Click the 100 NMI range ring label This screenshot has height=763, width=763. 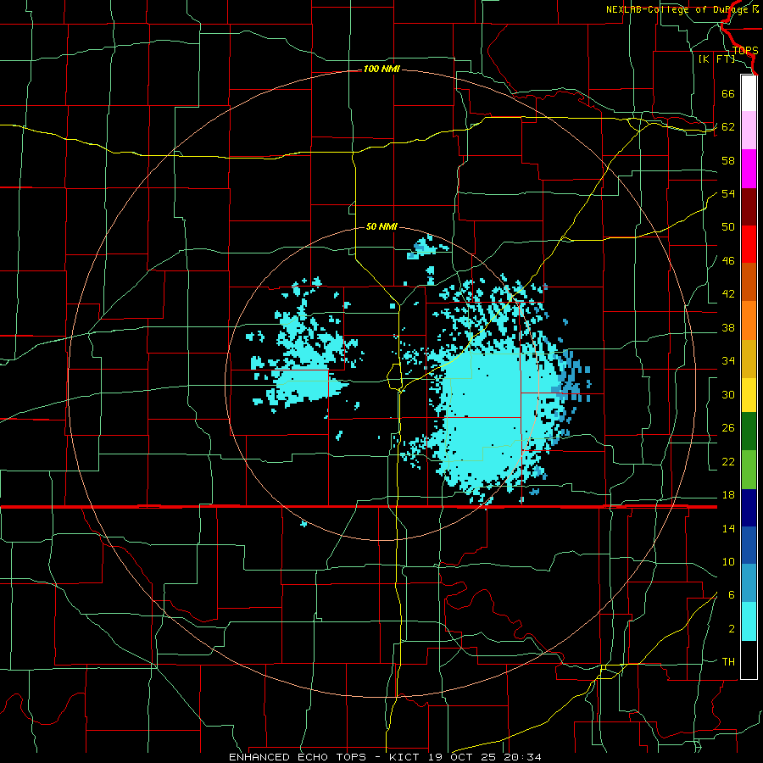pyautogui.click(x=381, y=69)
